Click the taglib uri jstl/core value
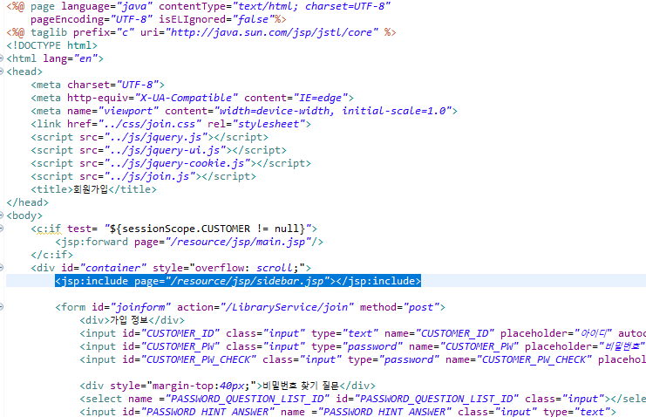646x417 pixels. pyautogui.click(x=272, y=32)
